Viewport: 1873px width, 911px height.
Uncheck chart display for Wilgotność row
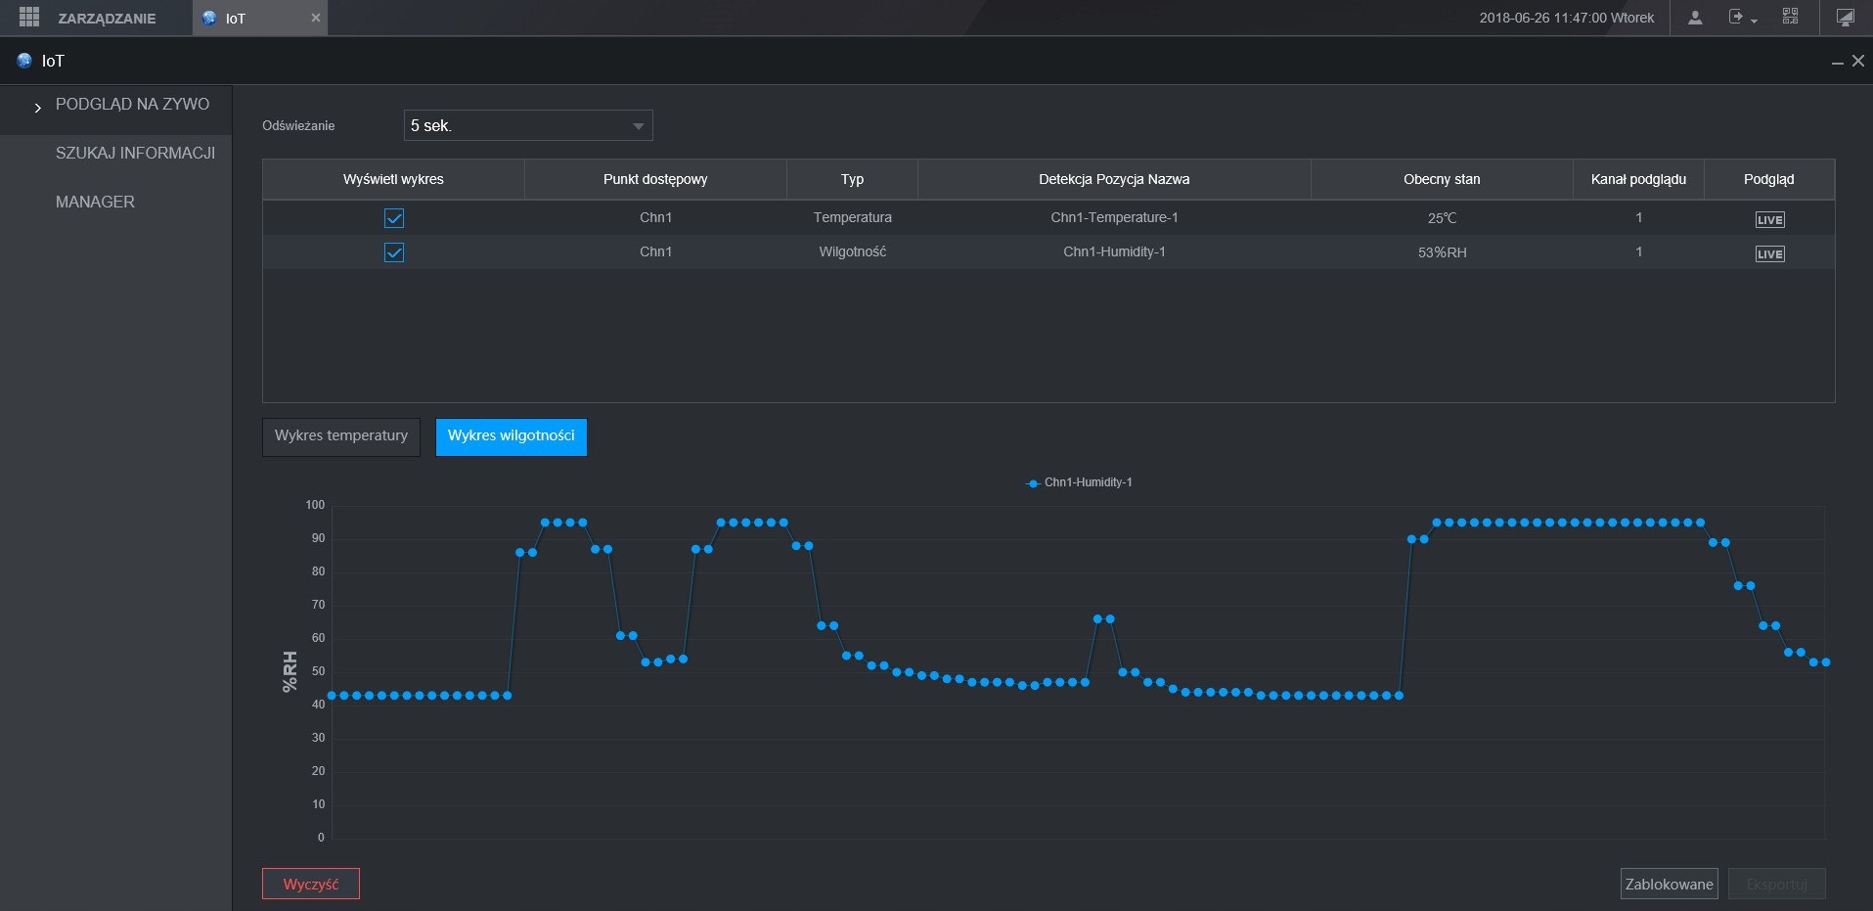click(394, 252)
